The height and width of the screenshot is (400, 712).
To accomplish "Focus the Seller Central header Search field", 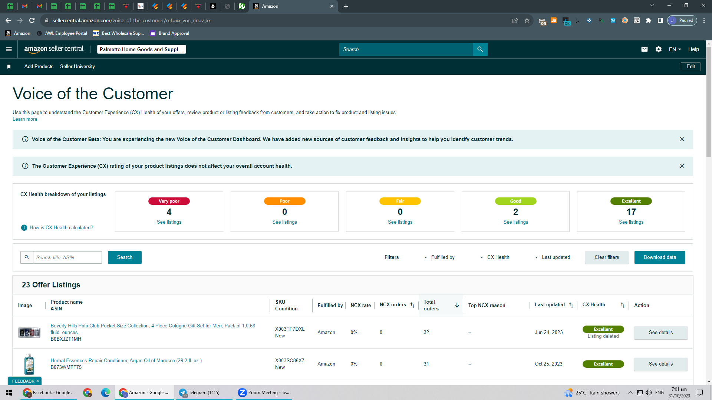I will coord(406,49).
